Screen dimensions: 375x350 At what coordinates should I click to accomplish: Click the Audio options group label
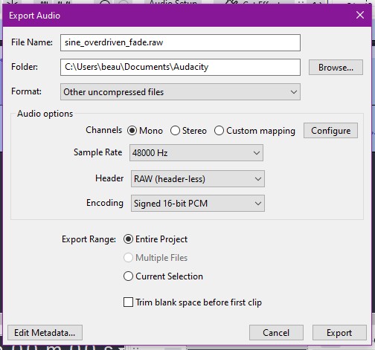(x=45, y=114)
